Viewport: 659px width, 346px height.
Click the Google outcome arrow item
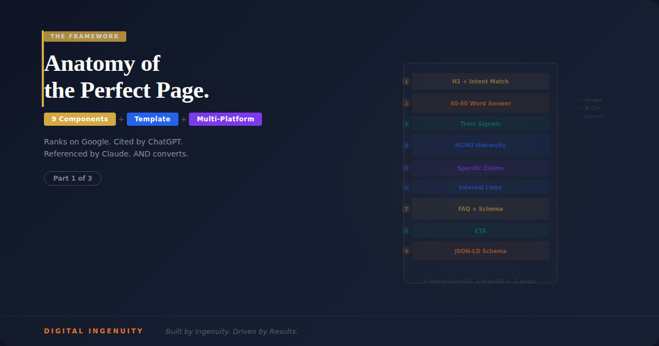pos(590,99)
